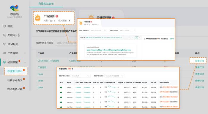Click the orange AD alarm icon in 广告预警 card

[38, 18]
